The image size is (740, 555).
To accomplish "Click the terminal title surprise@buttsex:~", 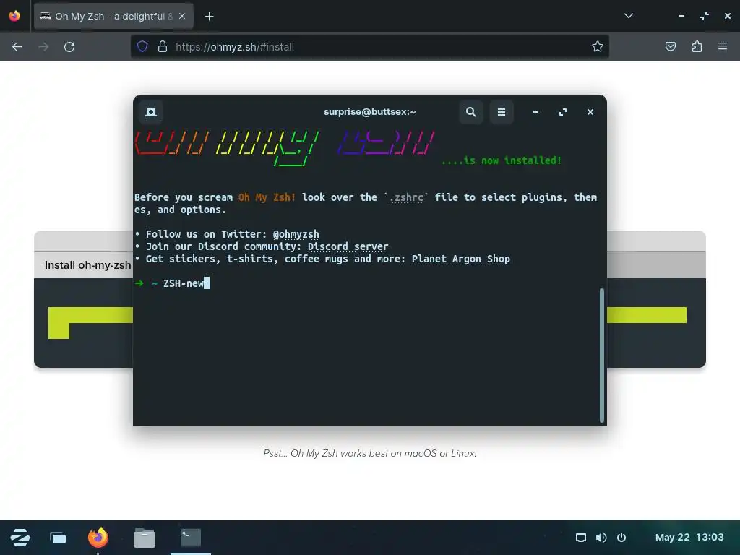I will pos(369,112).
